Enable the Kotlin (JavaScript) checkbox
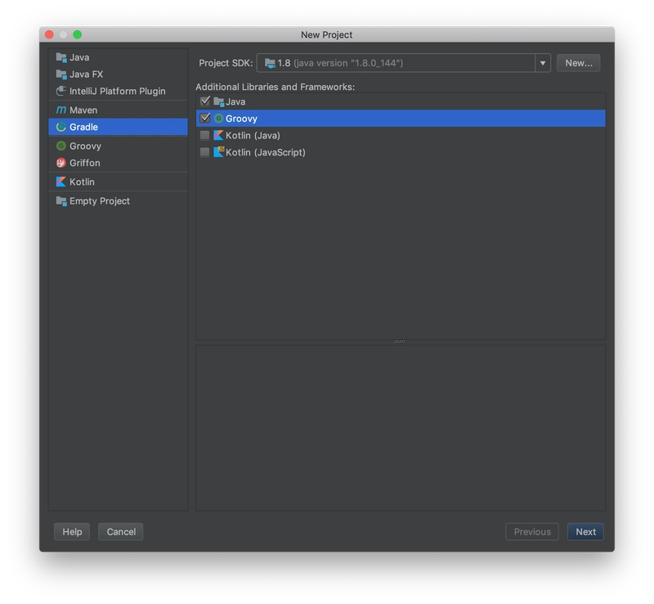This screenshot has width=654, height=604. [x=205, y=152]
